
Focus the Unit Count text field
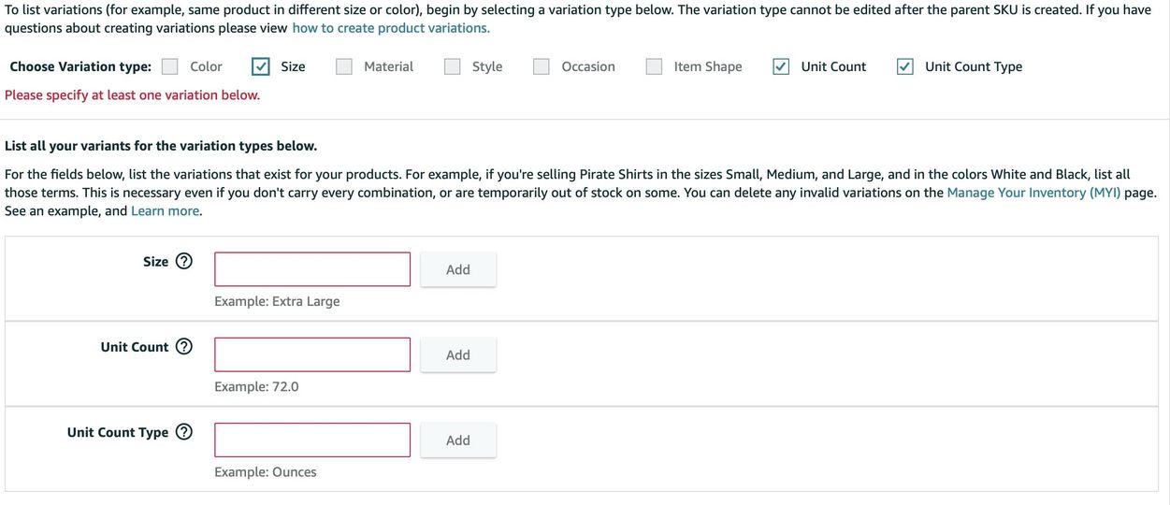click(x=312, y=354)
